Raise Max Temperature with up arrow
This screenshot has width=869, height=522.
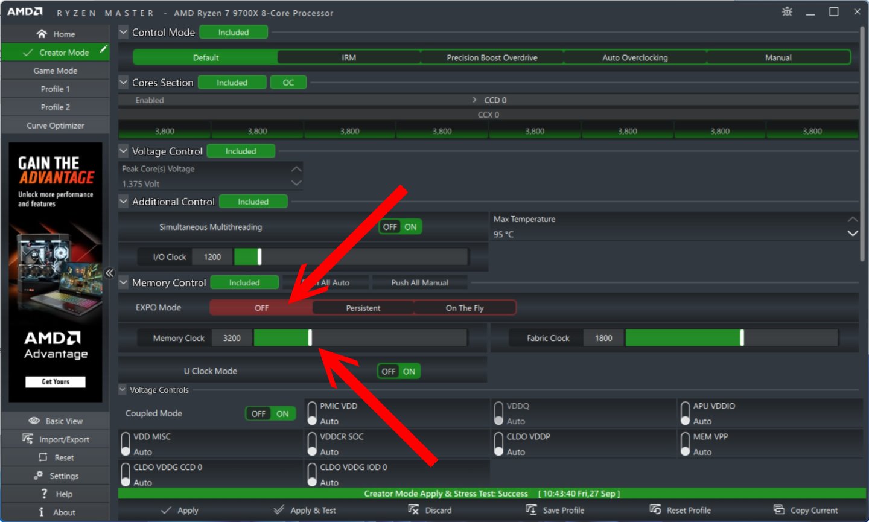tap(852, 219)
